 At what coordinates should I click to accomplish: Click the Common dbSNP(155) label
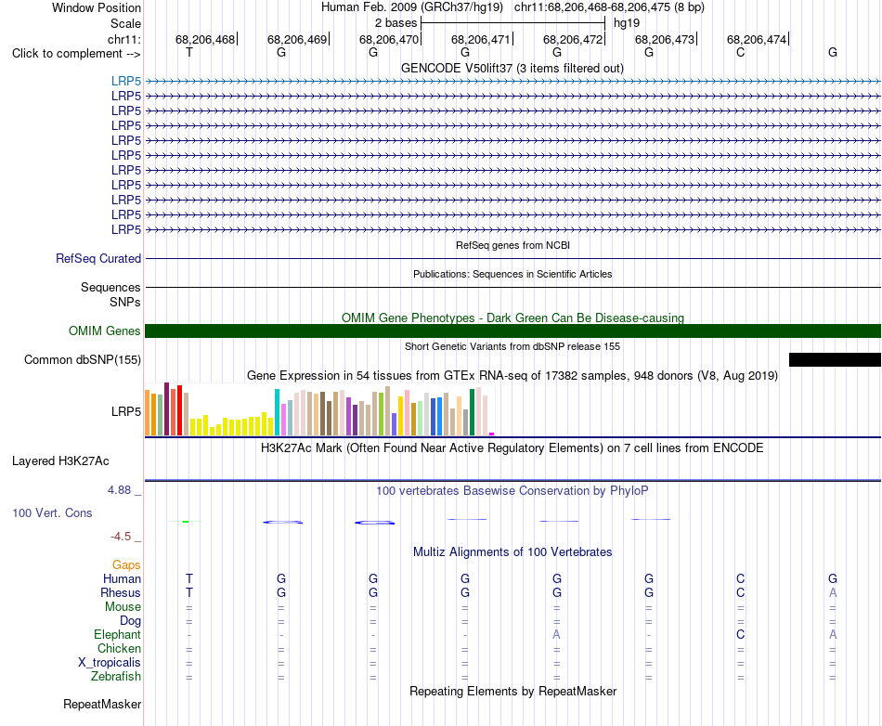[x=83, y=360]
